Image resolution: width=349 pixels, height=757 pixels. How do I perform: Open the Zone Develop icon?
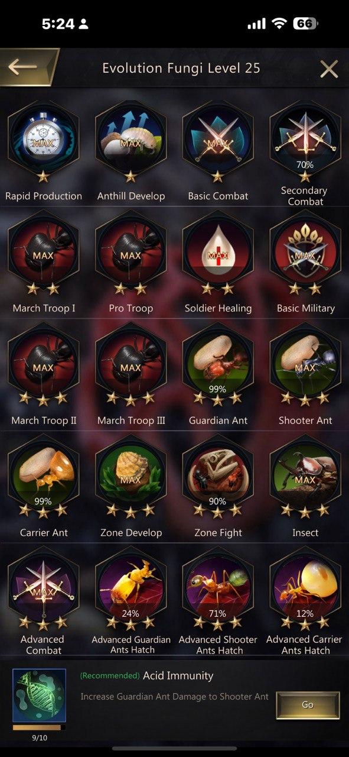click(x=131, y=478)
